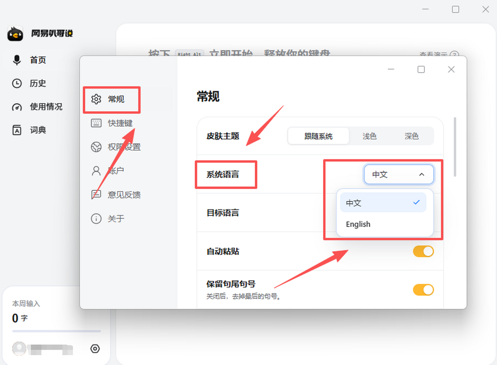Choose 浅色 skin theme
497x365 pixels.
[369, 136]
